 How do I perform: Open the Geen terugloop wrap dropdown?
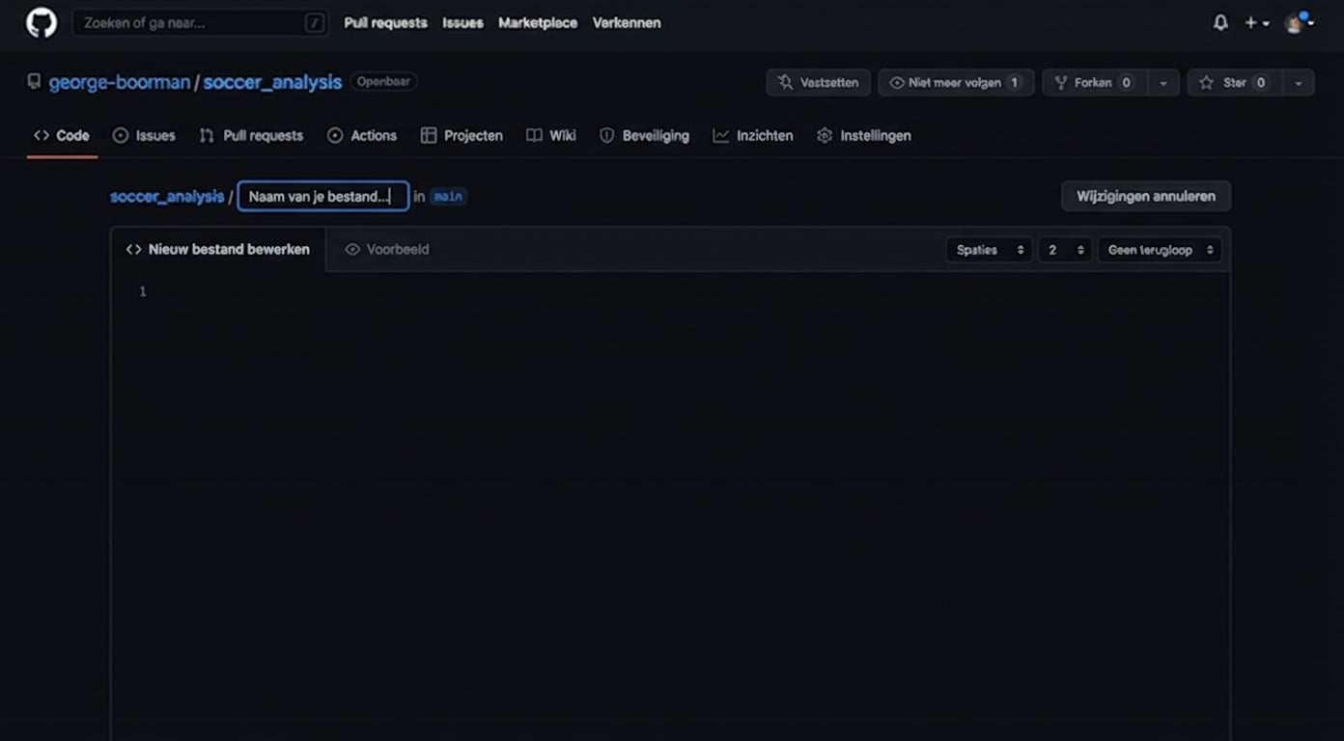click(1158, 249)
